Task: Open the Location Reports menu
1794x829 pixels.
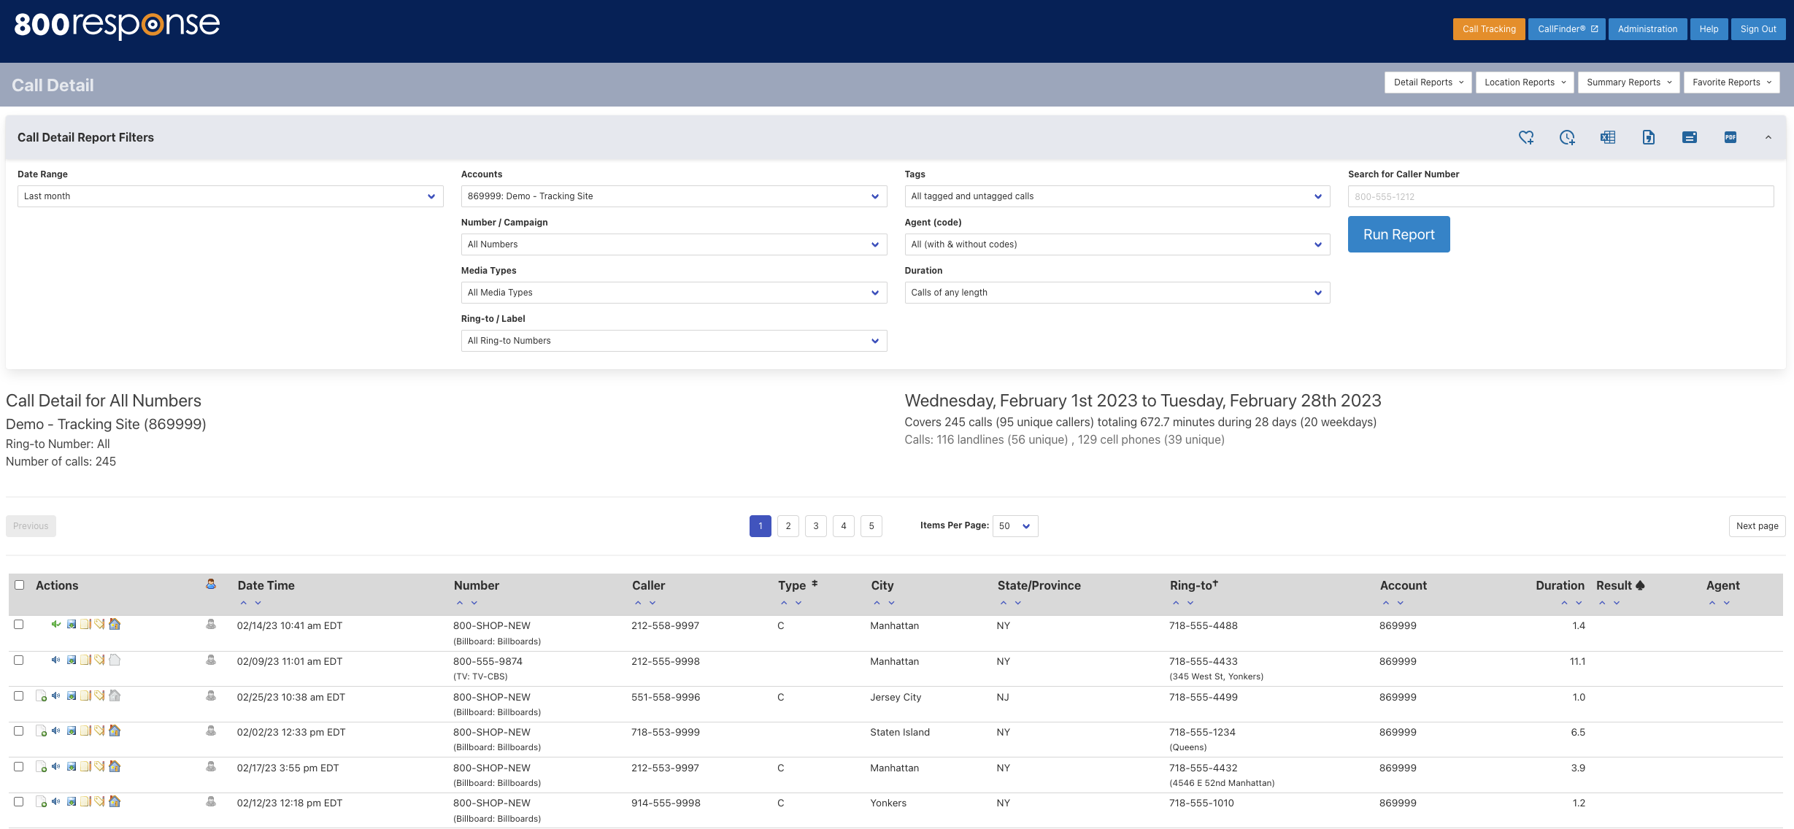Action: [1524, 82]
